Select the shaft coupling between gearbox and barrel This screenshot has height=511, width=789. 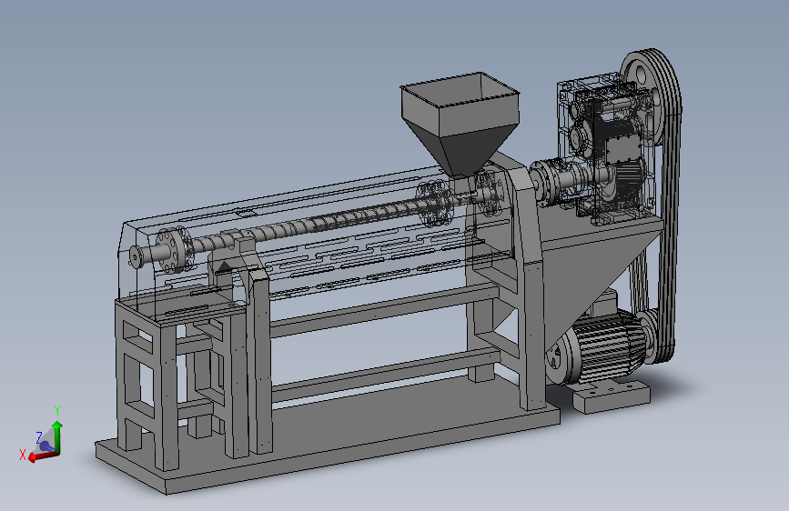click(544, 183)
